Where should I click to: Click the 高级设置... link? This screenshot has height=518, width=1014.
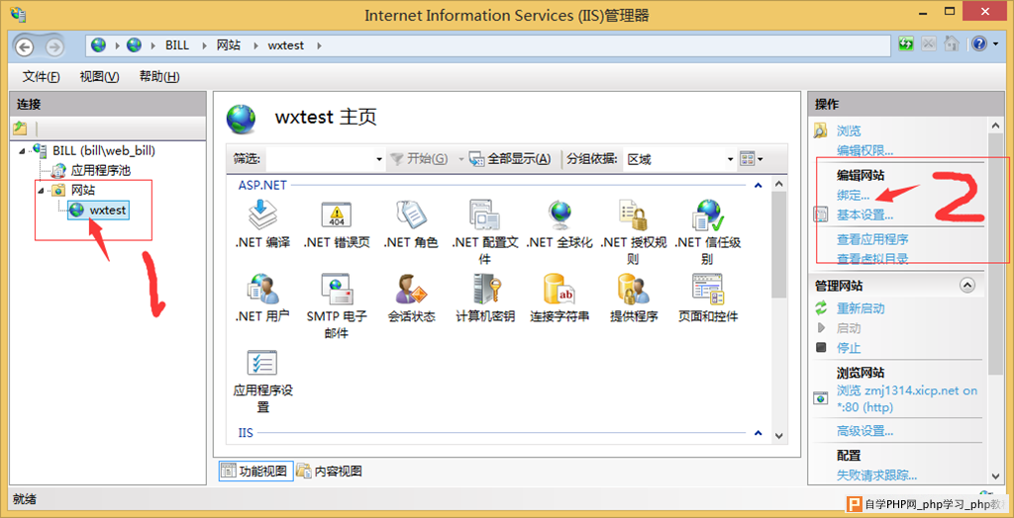coord(864,431)
